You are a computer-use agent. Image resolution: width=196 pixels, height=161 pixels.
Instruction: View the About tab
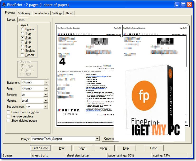coord(69,13)
